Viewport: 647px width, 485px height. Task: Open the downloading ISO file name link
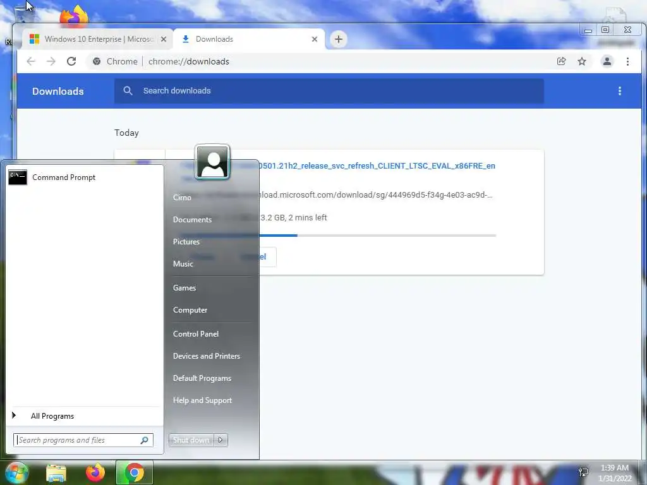click(377, 166)
